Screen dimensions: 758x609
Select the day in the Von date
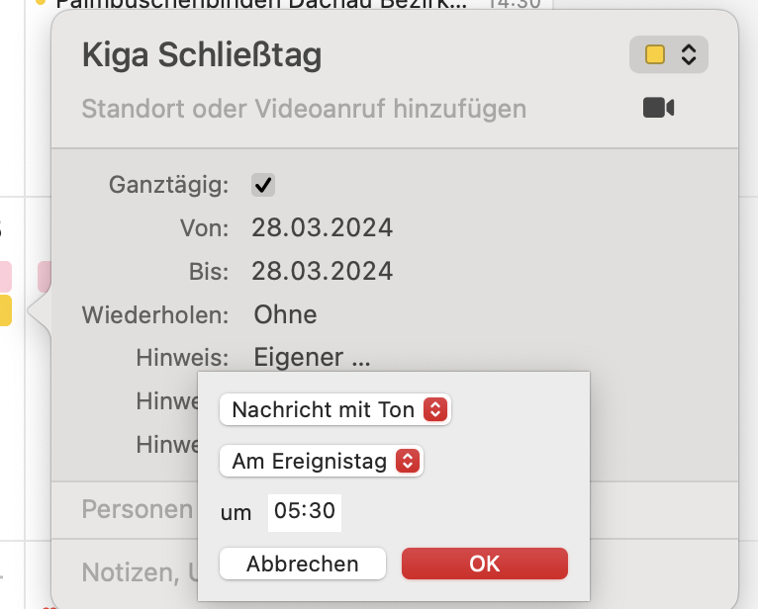(267, 228)
